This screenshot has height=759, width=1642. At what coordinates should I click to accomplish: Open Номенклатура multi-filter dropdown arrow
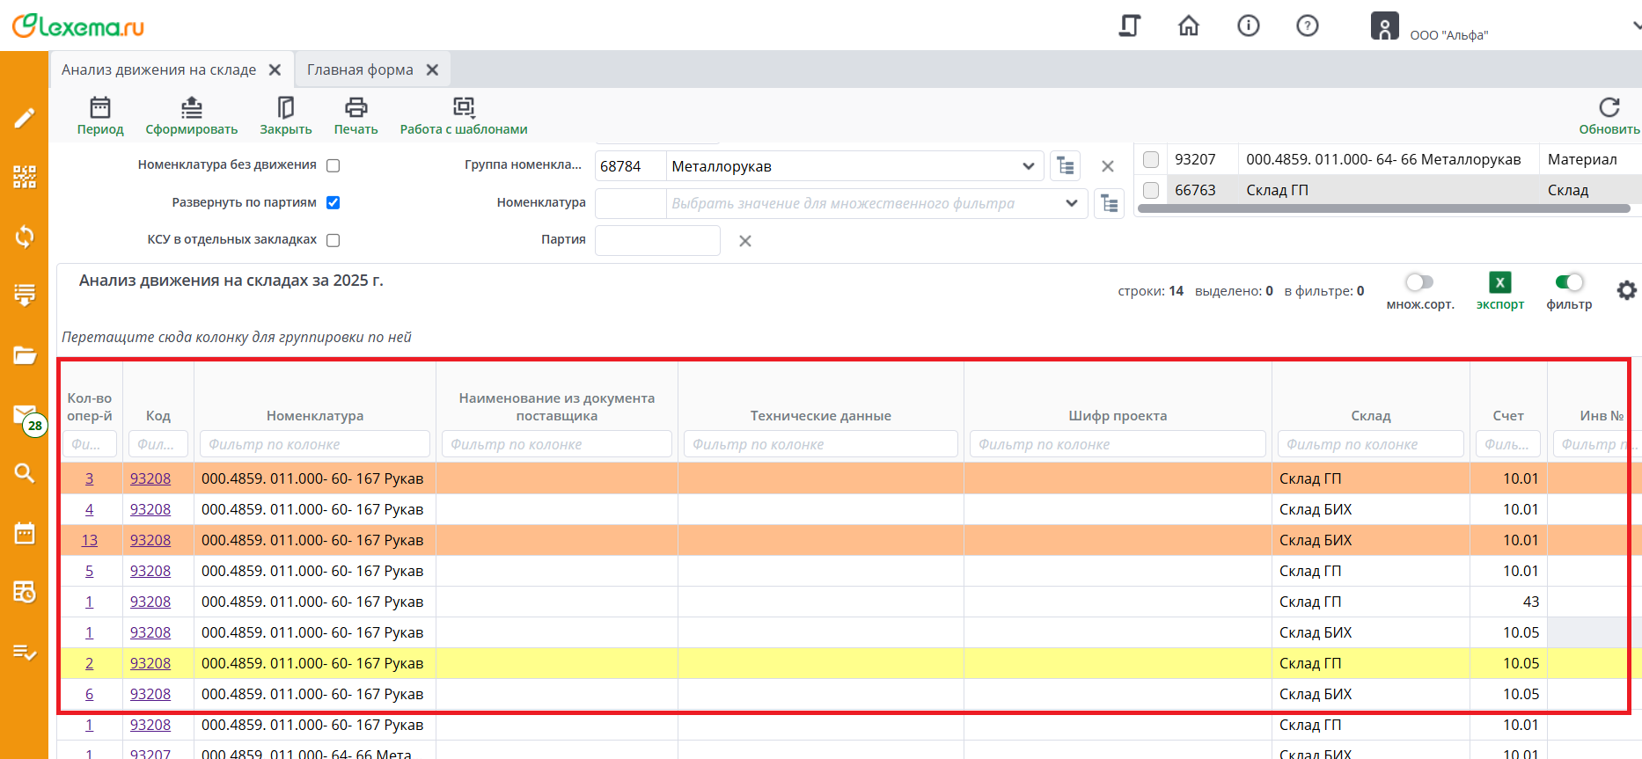point(1071,203)
